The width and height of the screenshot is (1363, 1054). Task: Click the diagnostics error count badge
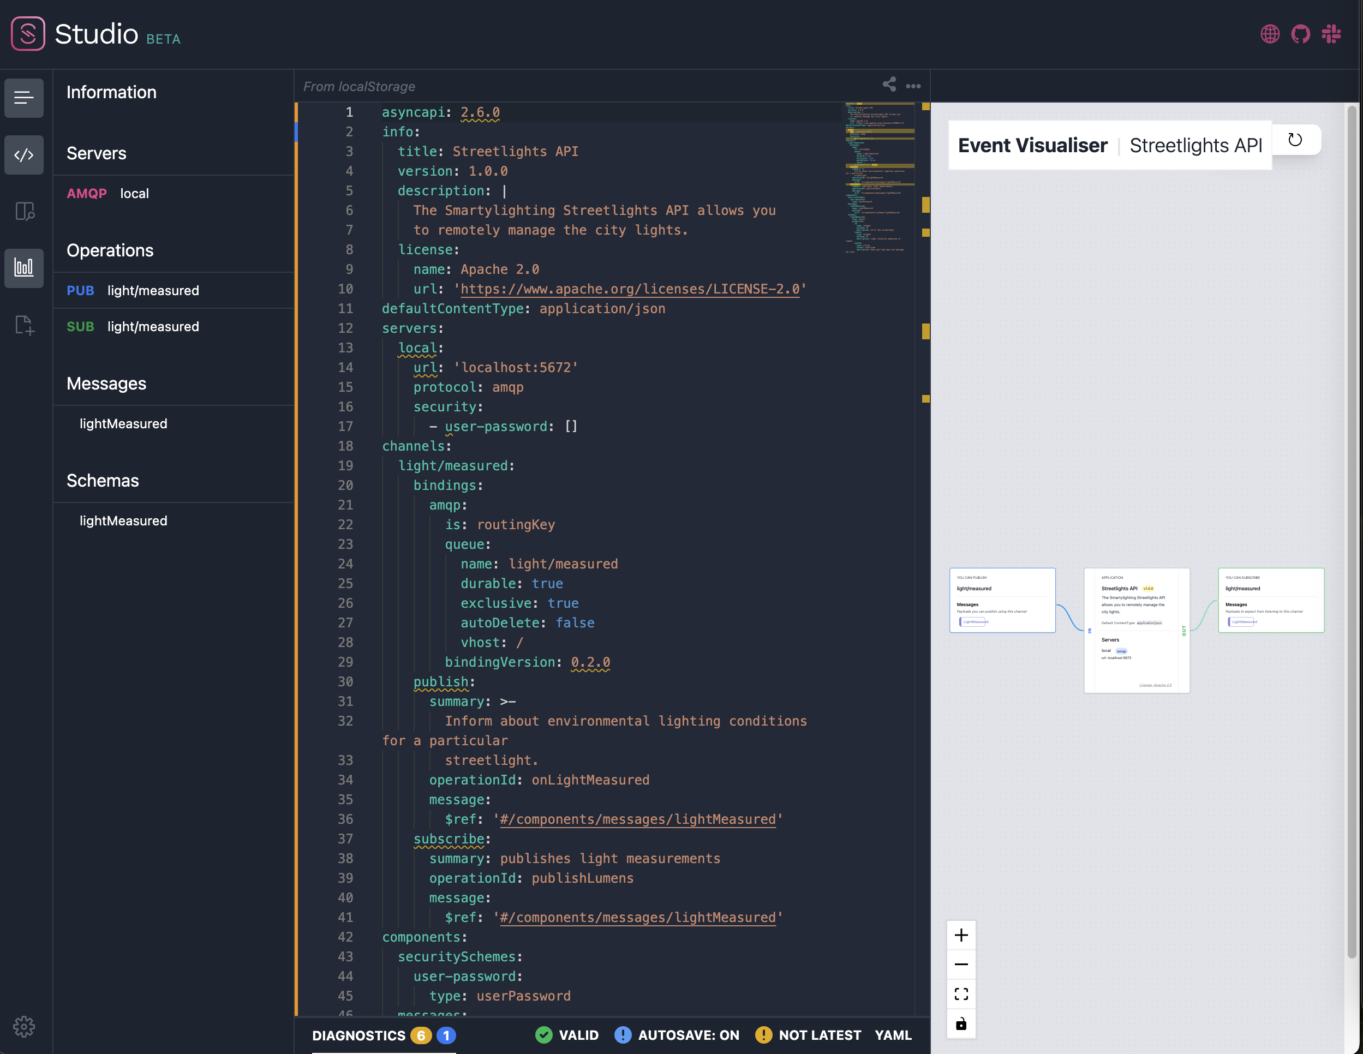click(421, 1035)
